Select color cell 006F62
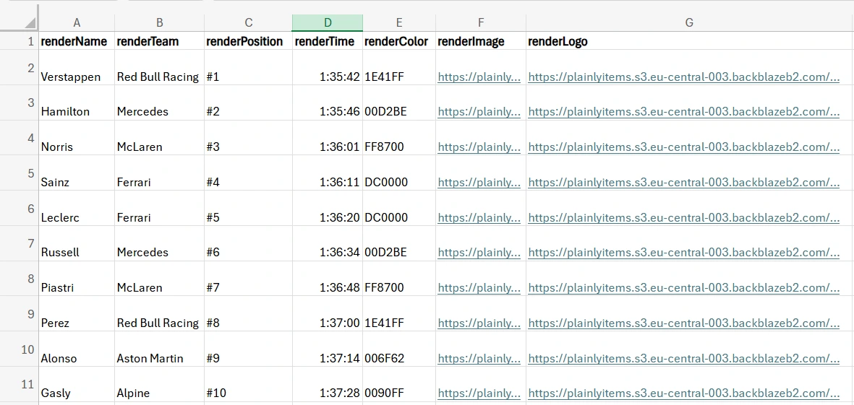854x405 pixels. point(399,349)
